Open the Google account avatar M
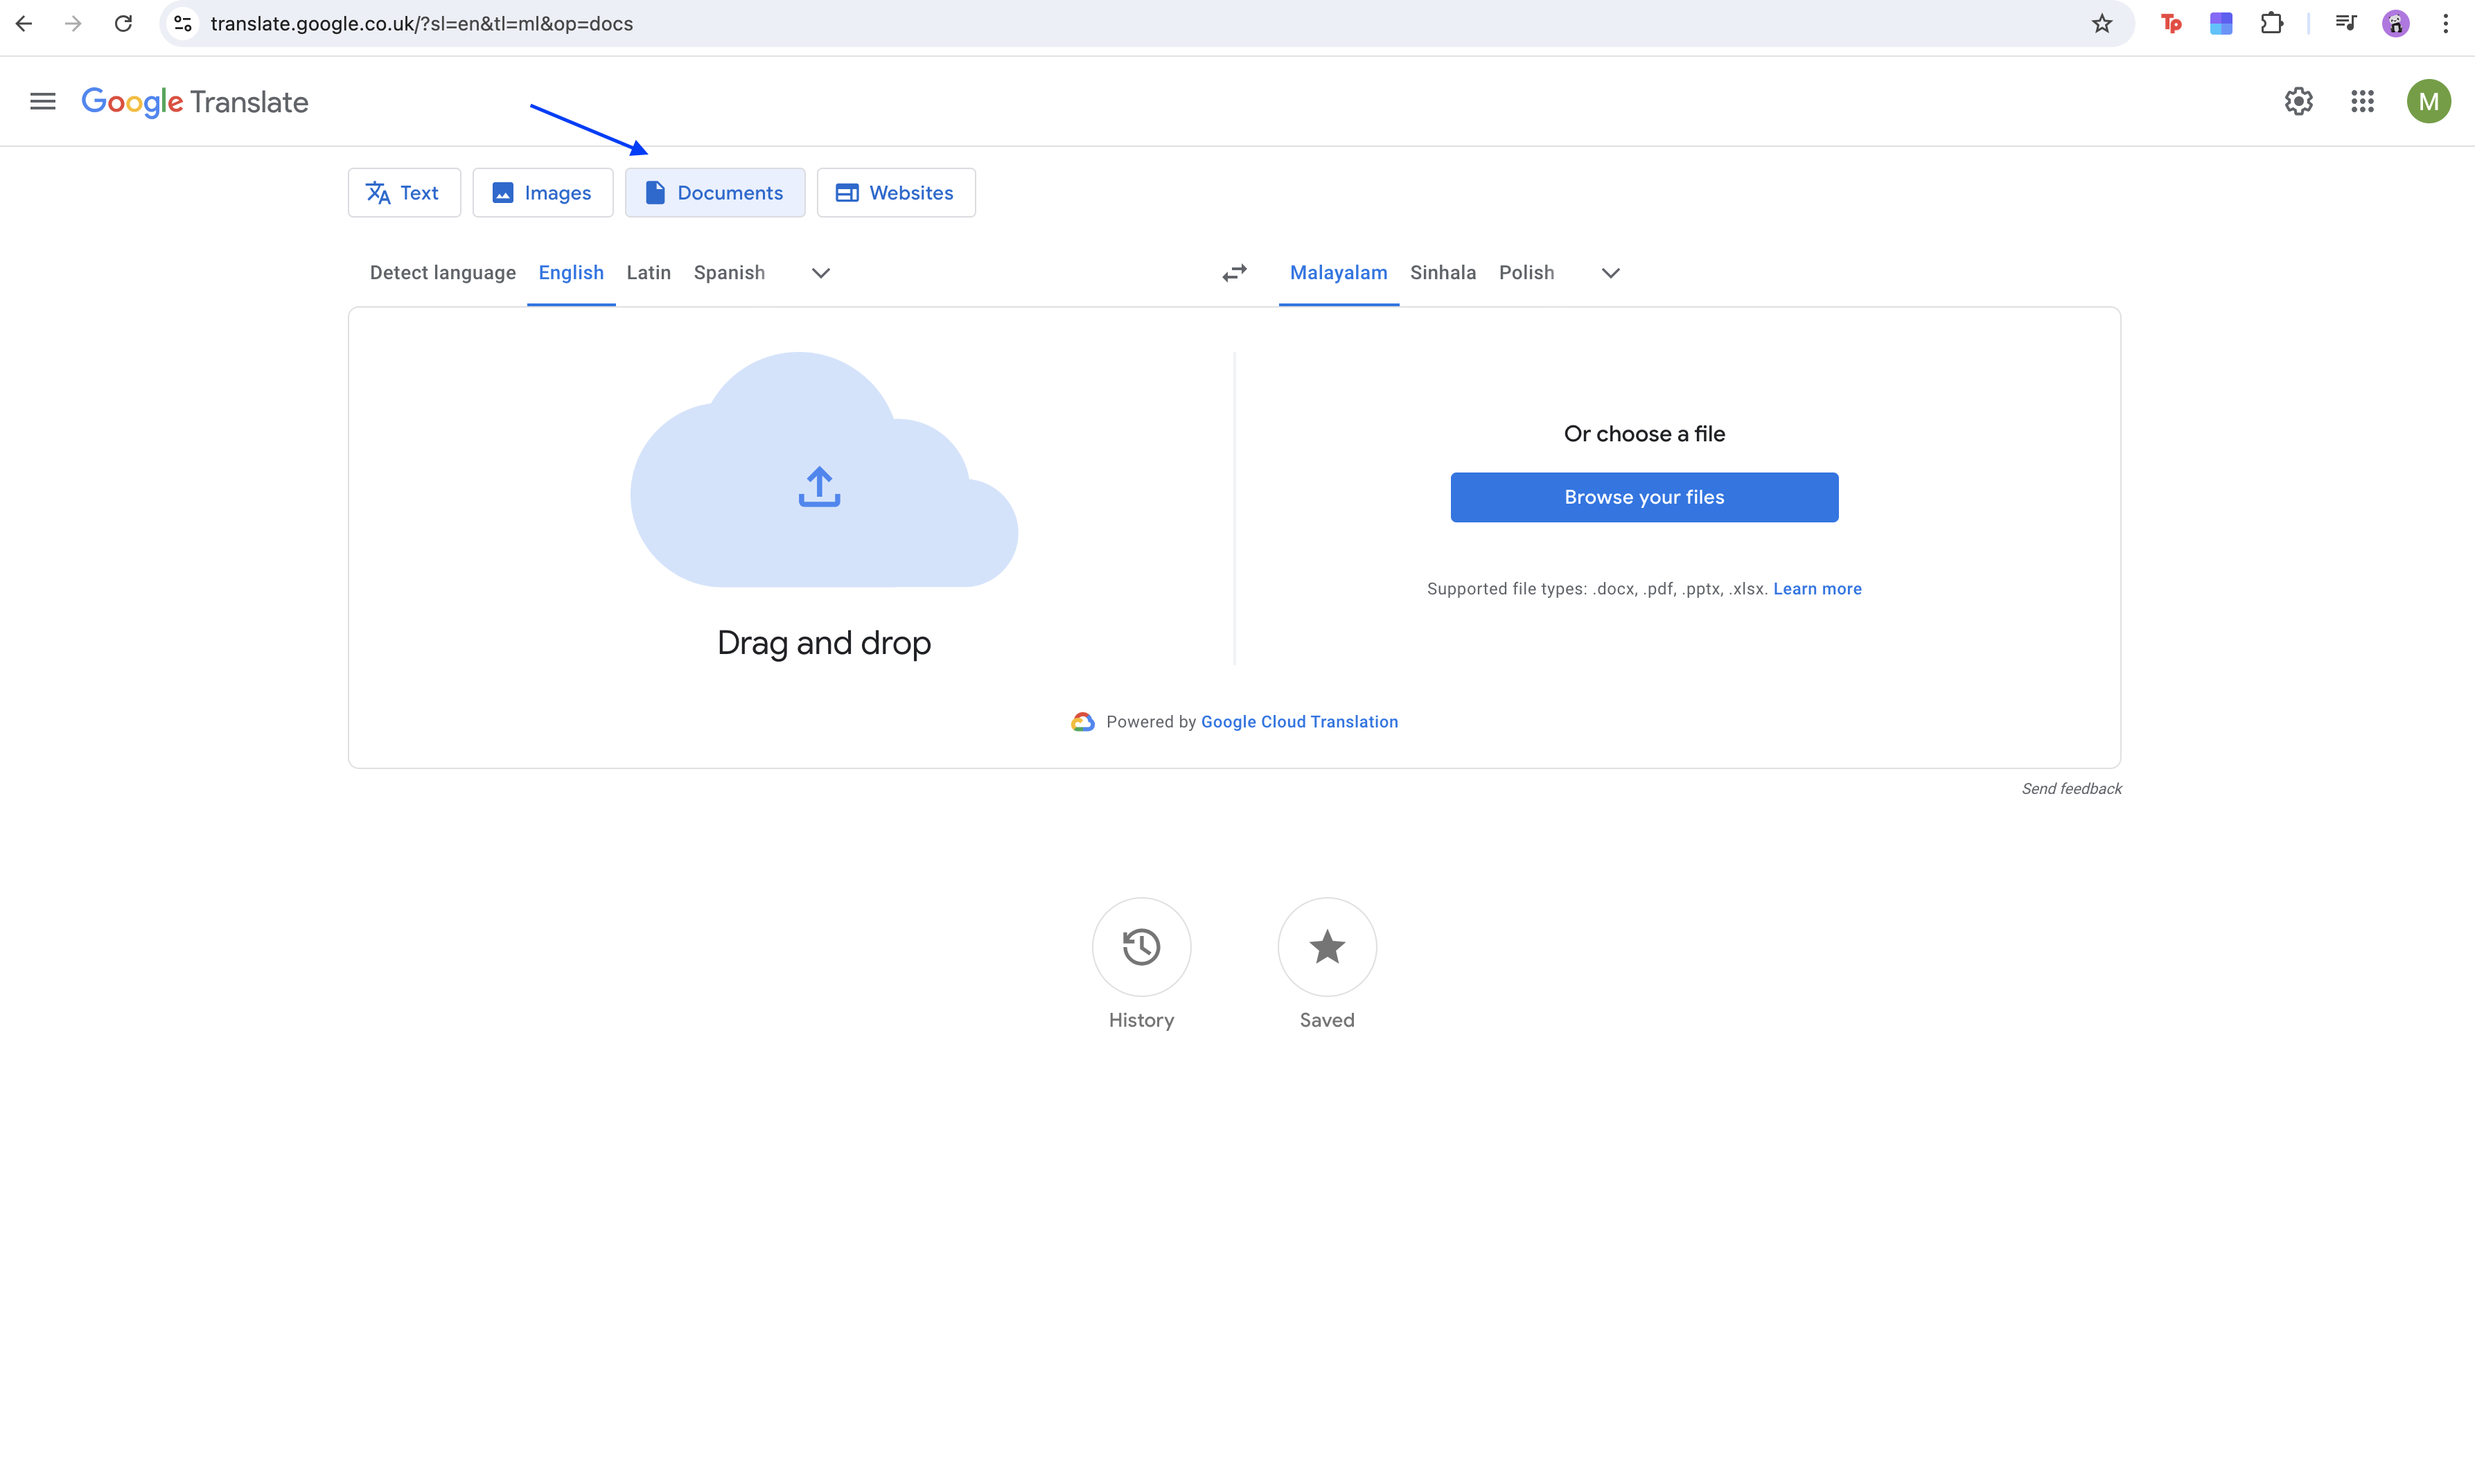The image size is (2475, 1484). pyautogui.click(x=2428, y=101)
